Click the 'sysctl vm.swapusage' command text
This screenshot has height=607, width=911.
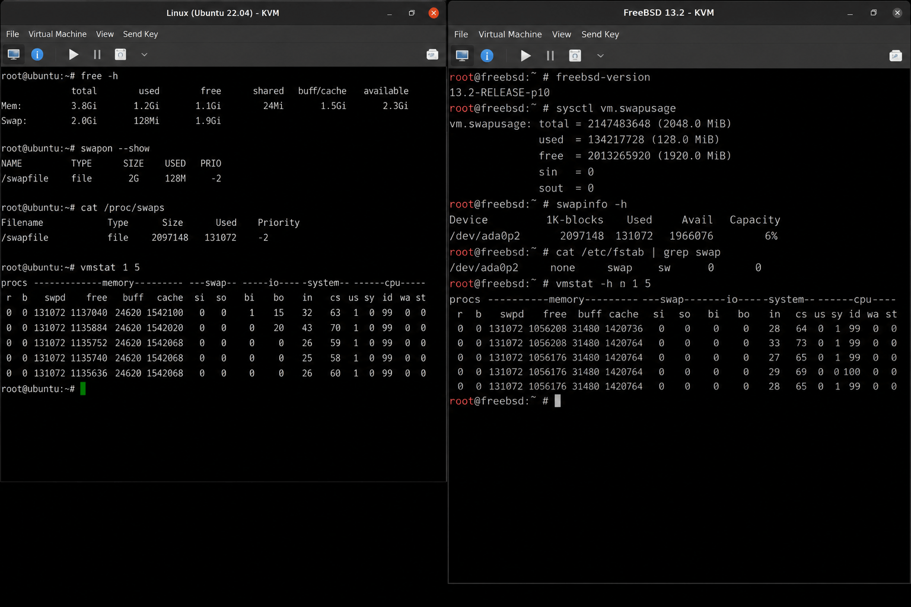pos(616,108)
